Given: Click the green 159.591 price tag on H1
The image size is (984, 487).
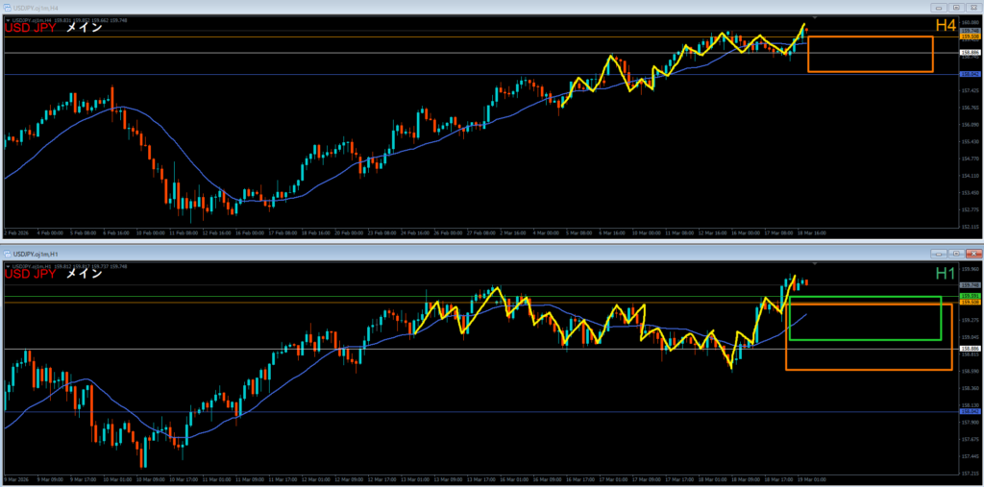Looking at the screenshot, I should (x=970, y=296).
